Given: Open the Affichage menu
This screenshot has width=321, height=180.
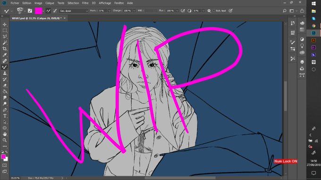Looking at the screenshot, I should tap(105, 3).
